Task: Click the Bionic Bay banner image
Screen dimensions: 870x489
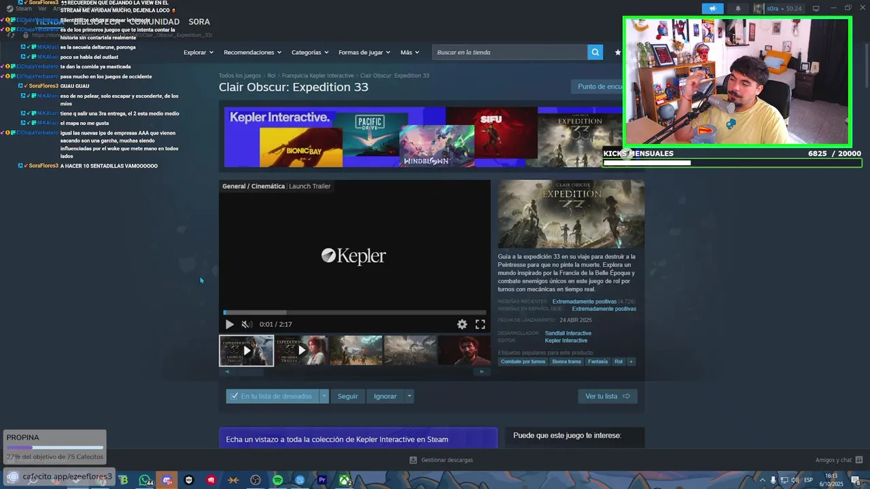Action: point(300,147)
